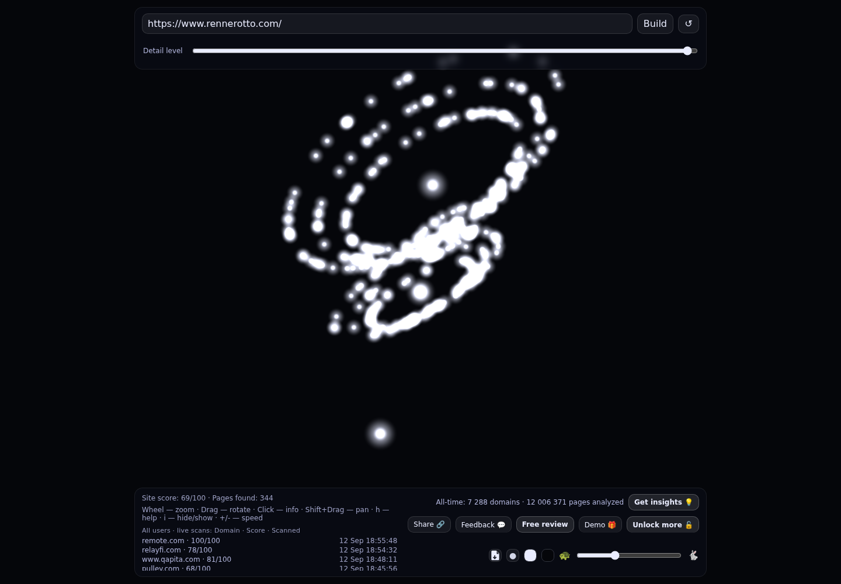The width and height of the screenshot is (841, 584).
Task: Open Get insights
Action: tap(663, 502)
